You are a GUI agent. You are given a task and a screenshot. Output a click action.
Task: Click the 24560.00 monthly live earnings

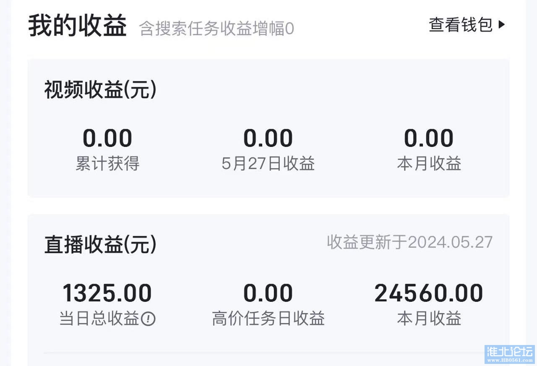[429, 293]
